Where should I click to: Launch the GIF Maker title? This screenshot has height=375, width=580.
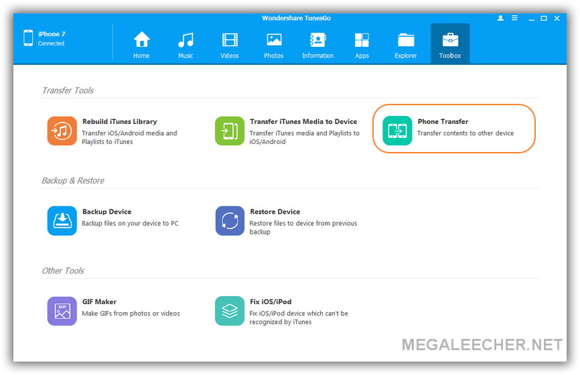point(99,302)
